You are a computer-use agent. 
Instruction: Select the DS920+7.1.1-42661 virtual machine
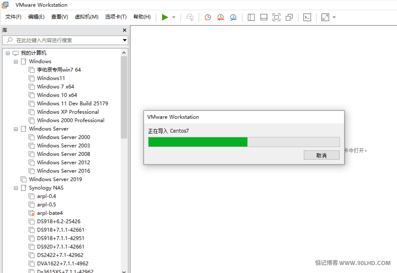click(61, 247)
